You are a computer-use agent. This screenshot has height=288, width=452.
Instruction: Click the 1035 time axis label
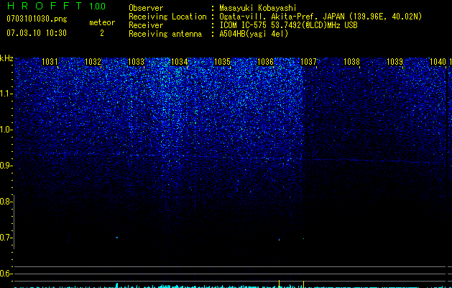click(223, 62)
